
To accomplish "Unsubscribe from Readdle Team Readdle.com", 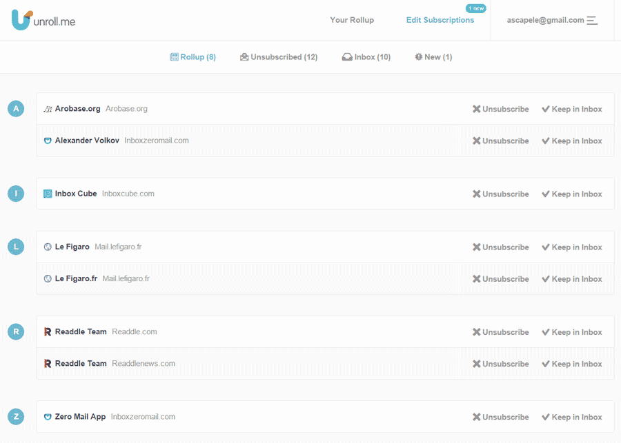I will click(501, 332).
